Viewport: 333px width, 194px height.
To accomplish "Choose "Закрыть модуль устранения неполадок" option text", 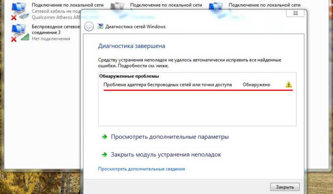I will 166,155.
